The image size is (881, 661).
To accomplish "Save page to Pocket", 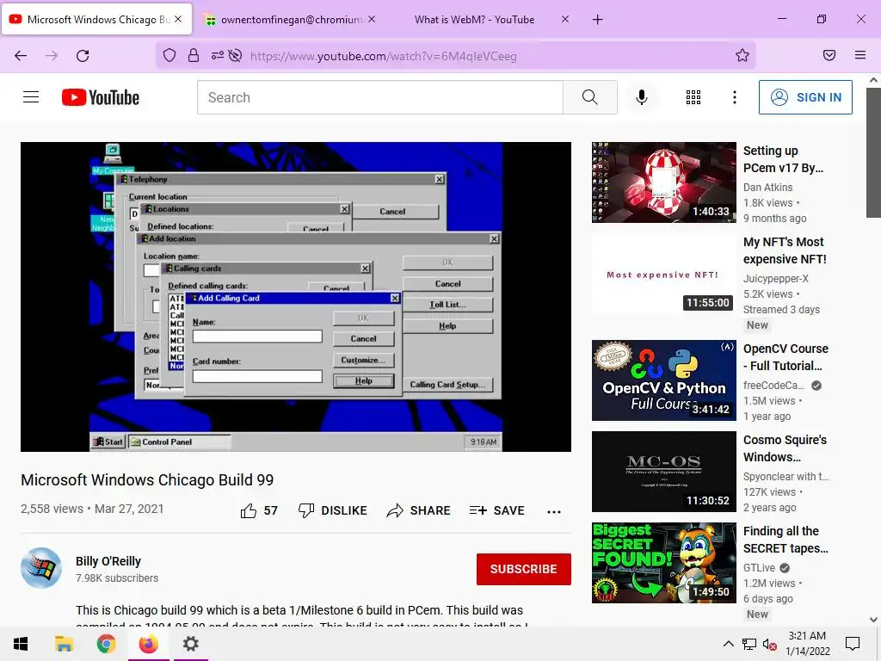I will [829, 55].
